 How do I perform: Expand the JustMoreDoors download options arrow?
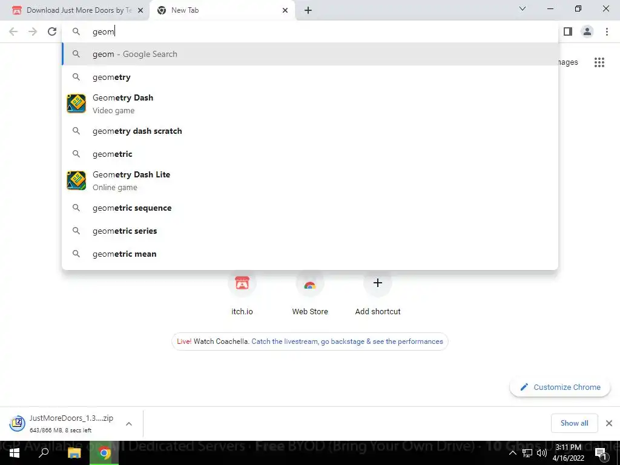tap(129, 424)
